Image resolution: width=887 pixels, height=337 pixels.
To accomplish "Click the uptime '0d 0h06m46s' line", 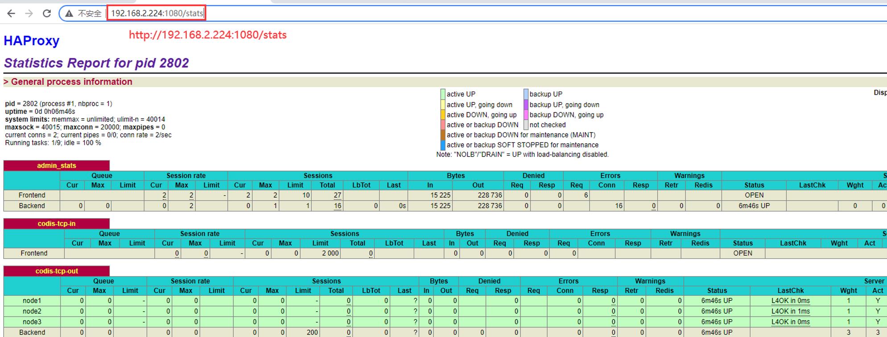I will pyautogui.click(x=40, y=112).
